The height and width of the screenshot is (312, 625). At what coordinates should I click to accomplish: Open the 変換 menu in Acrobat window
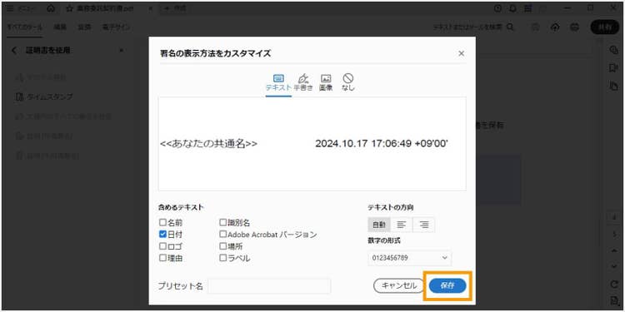[x=84, y=27]
